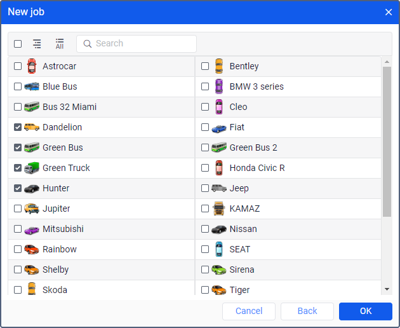
Task: Click the Astrocar red car icon
Action: pos(32,66)
